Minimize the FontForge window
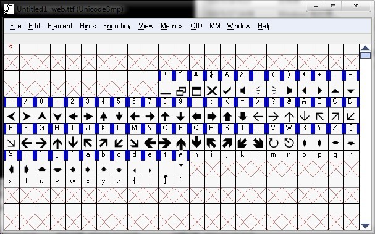This screenshot has width=375, height=234. (x=316, y=6)
